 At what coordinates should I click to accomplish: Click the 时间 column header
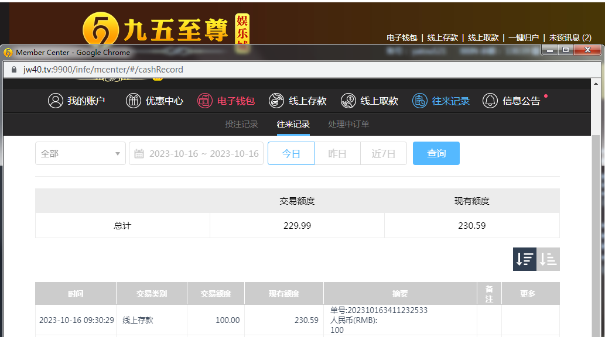[76, 294]
